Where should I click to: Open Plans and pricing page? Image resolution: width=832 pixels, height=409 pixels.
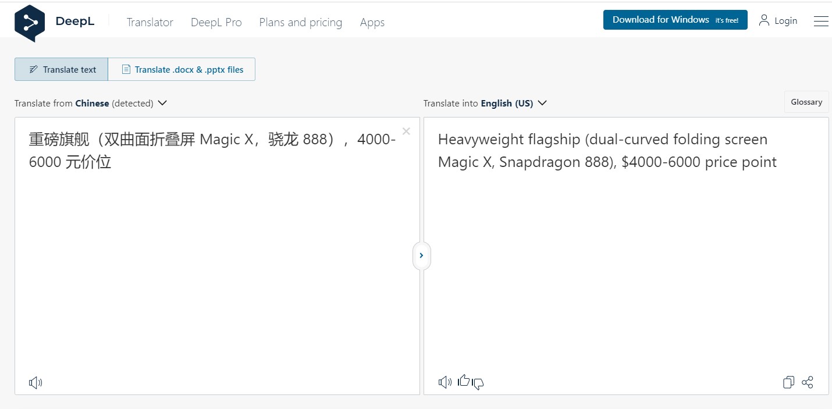(x=300, y=22)
